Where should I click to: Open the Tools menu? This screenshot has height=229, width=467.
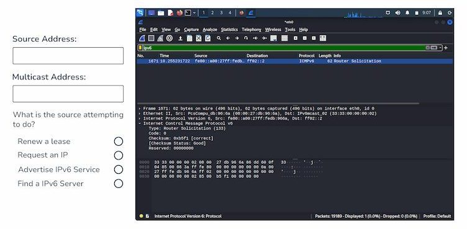coord(290,30)
